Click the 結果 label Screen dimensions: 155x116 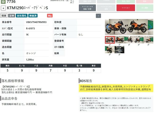(x=57, y=53)
